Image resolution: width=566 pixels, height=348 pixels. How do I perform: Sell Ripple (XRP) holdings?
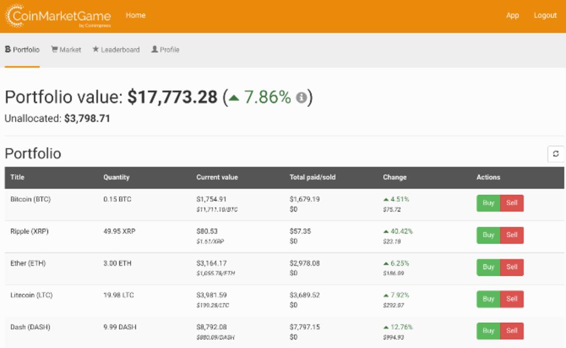[x=511, y=235]
